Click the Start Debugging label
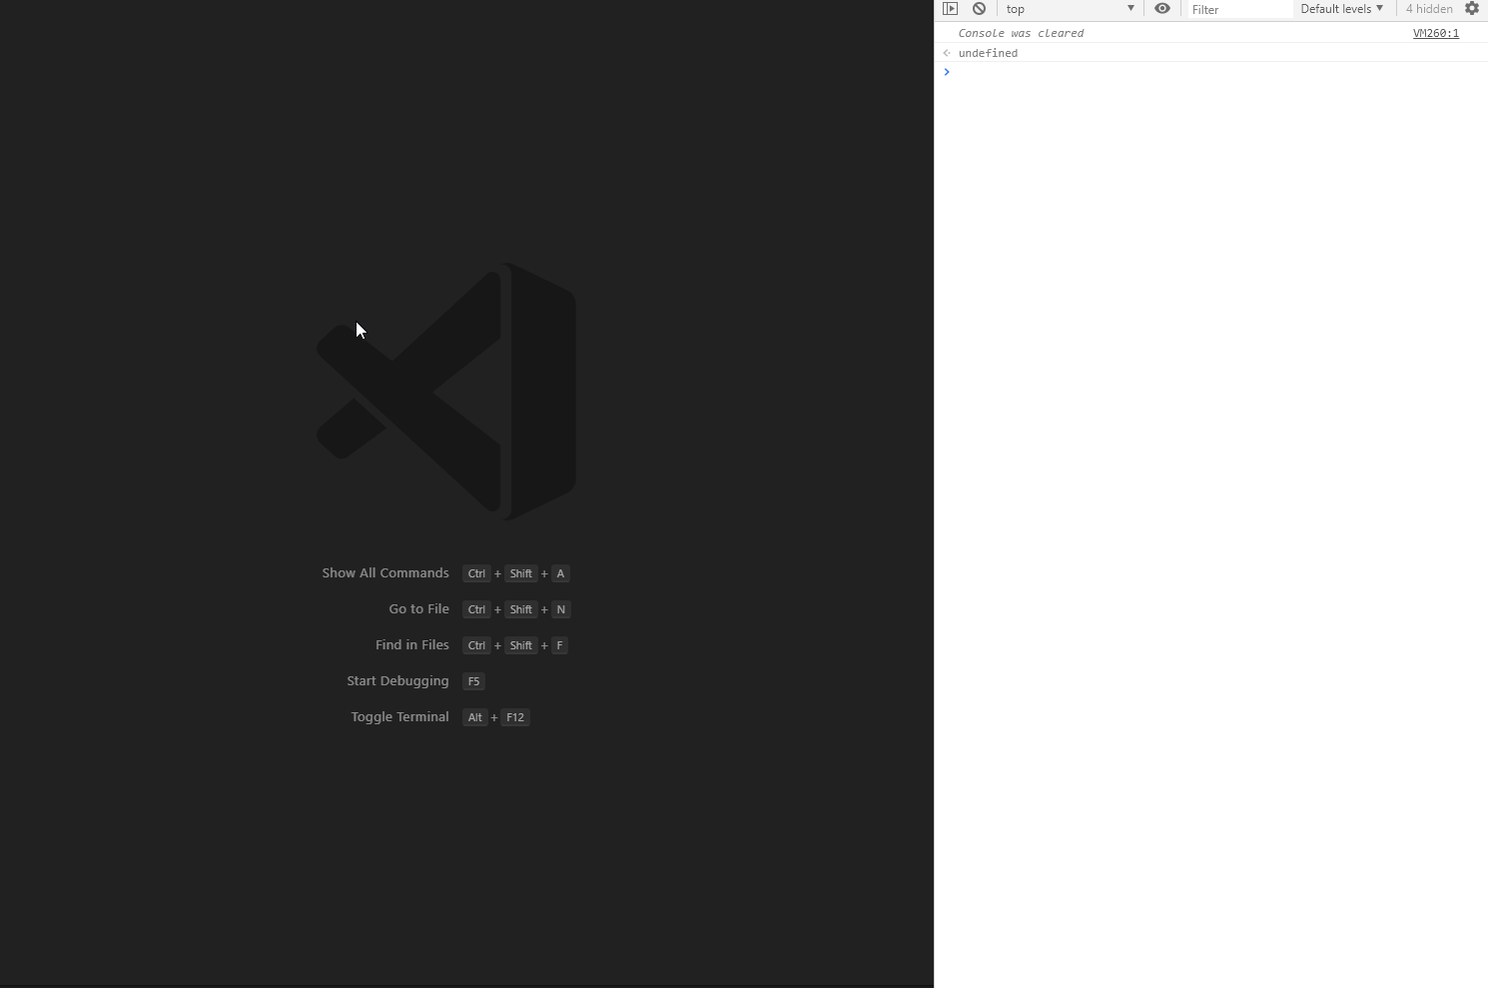 pyautogui.click(x=397, y=681)
